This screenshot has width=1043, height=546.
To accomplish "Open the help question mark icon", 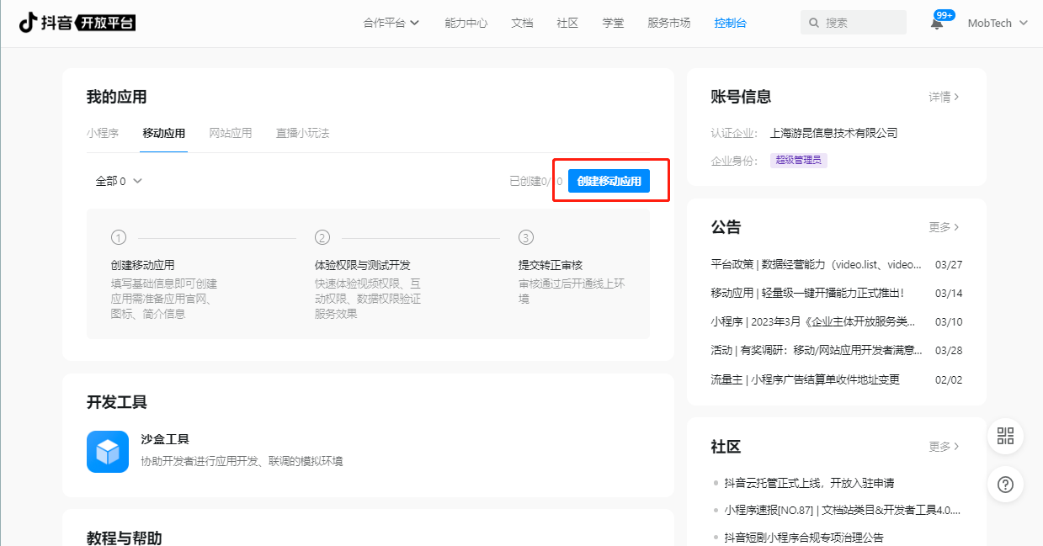I will (1005, 485).
